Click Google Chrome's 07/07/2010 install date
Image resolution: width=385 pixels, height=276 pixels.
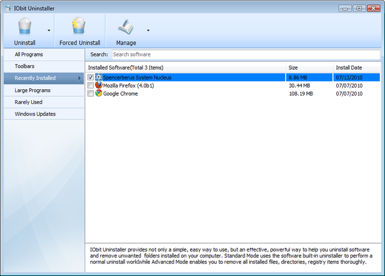pyautogui.click(x=349, y=94)
